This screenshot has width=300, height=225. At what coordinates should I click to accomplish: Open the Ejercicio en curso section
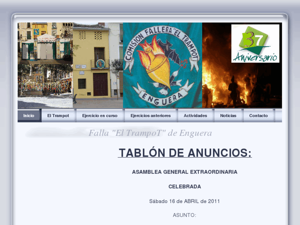click(x=100, y=116)
